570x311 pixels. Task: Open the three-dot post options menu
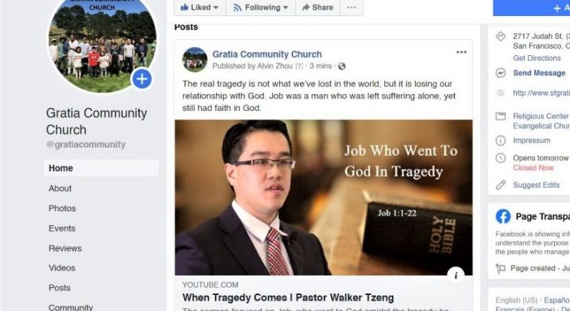461,52
